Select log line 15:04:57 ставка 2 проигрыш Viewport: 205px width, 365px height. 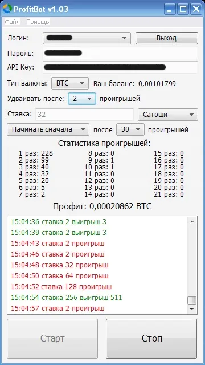pos(58,309)
